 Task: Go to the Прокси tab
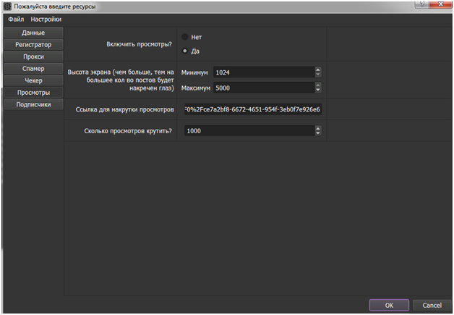[x=33, y=56]
